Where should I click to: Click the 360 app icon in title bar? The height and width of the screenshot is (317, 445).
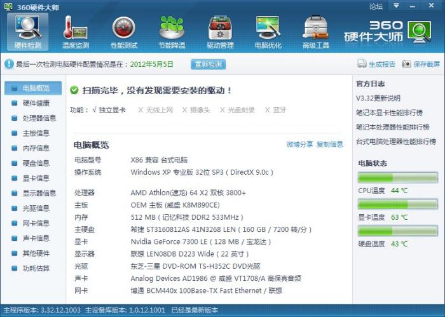click(8, 6)
